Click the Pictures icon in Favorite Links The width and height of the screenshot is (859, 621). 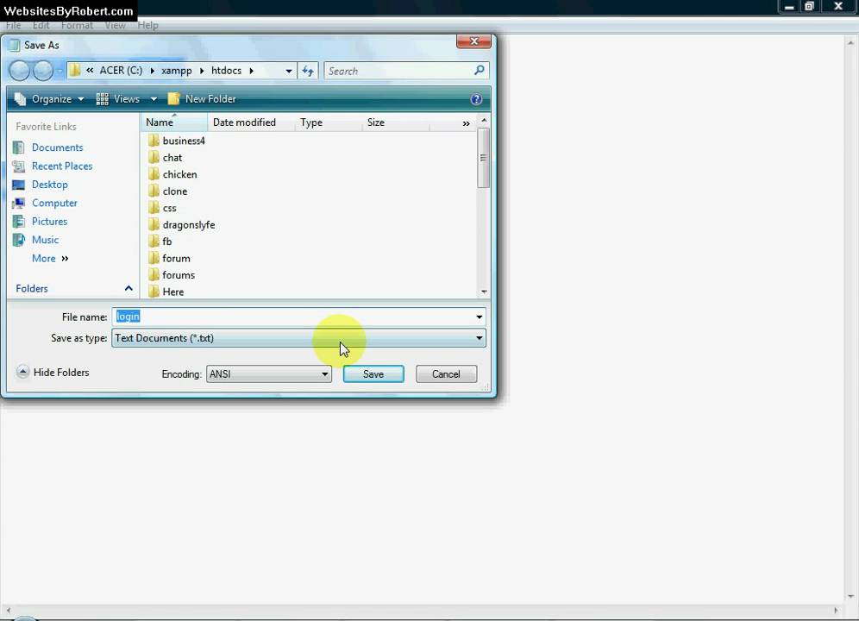[x=19, y=222]
